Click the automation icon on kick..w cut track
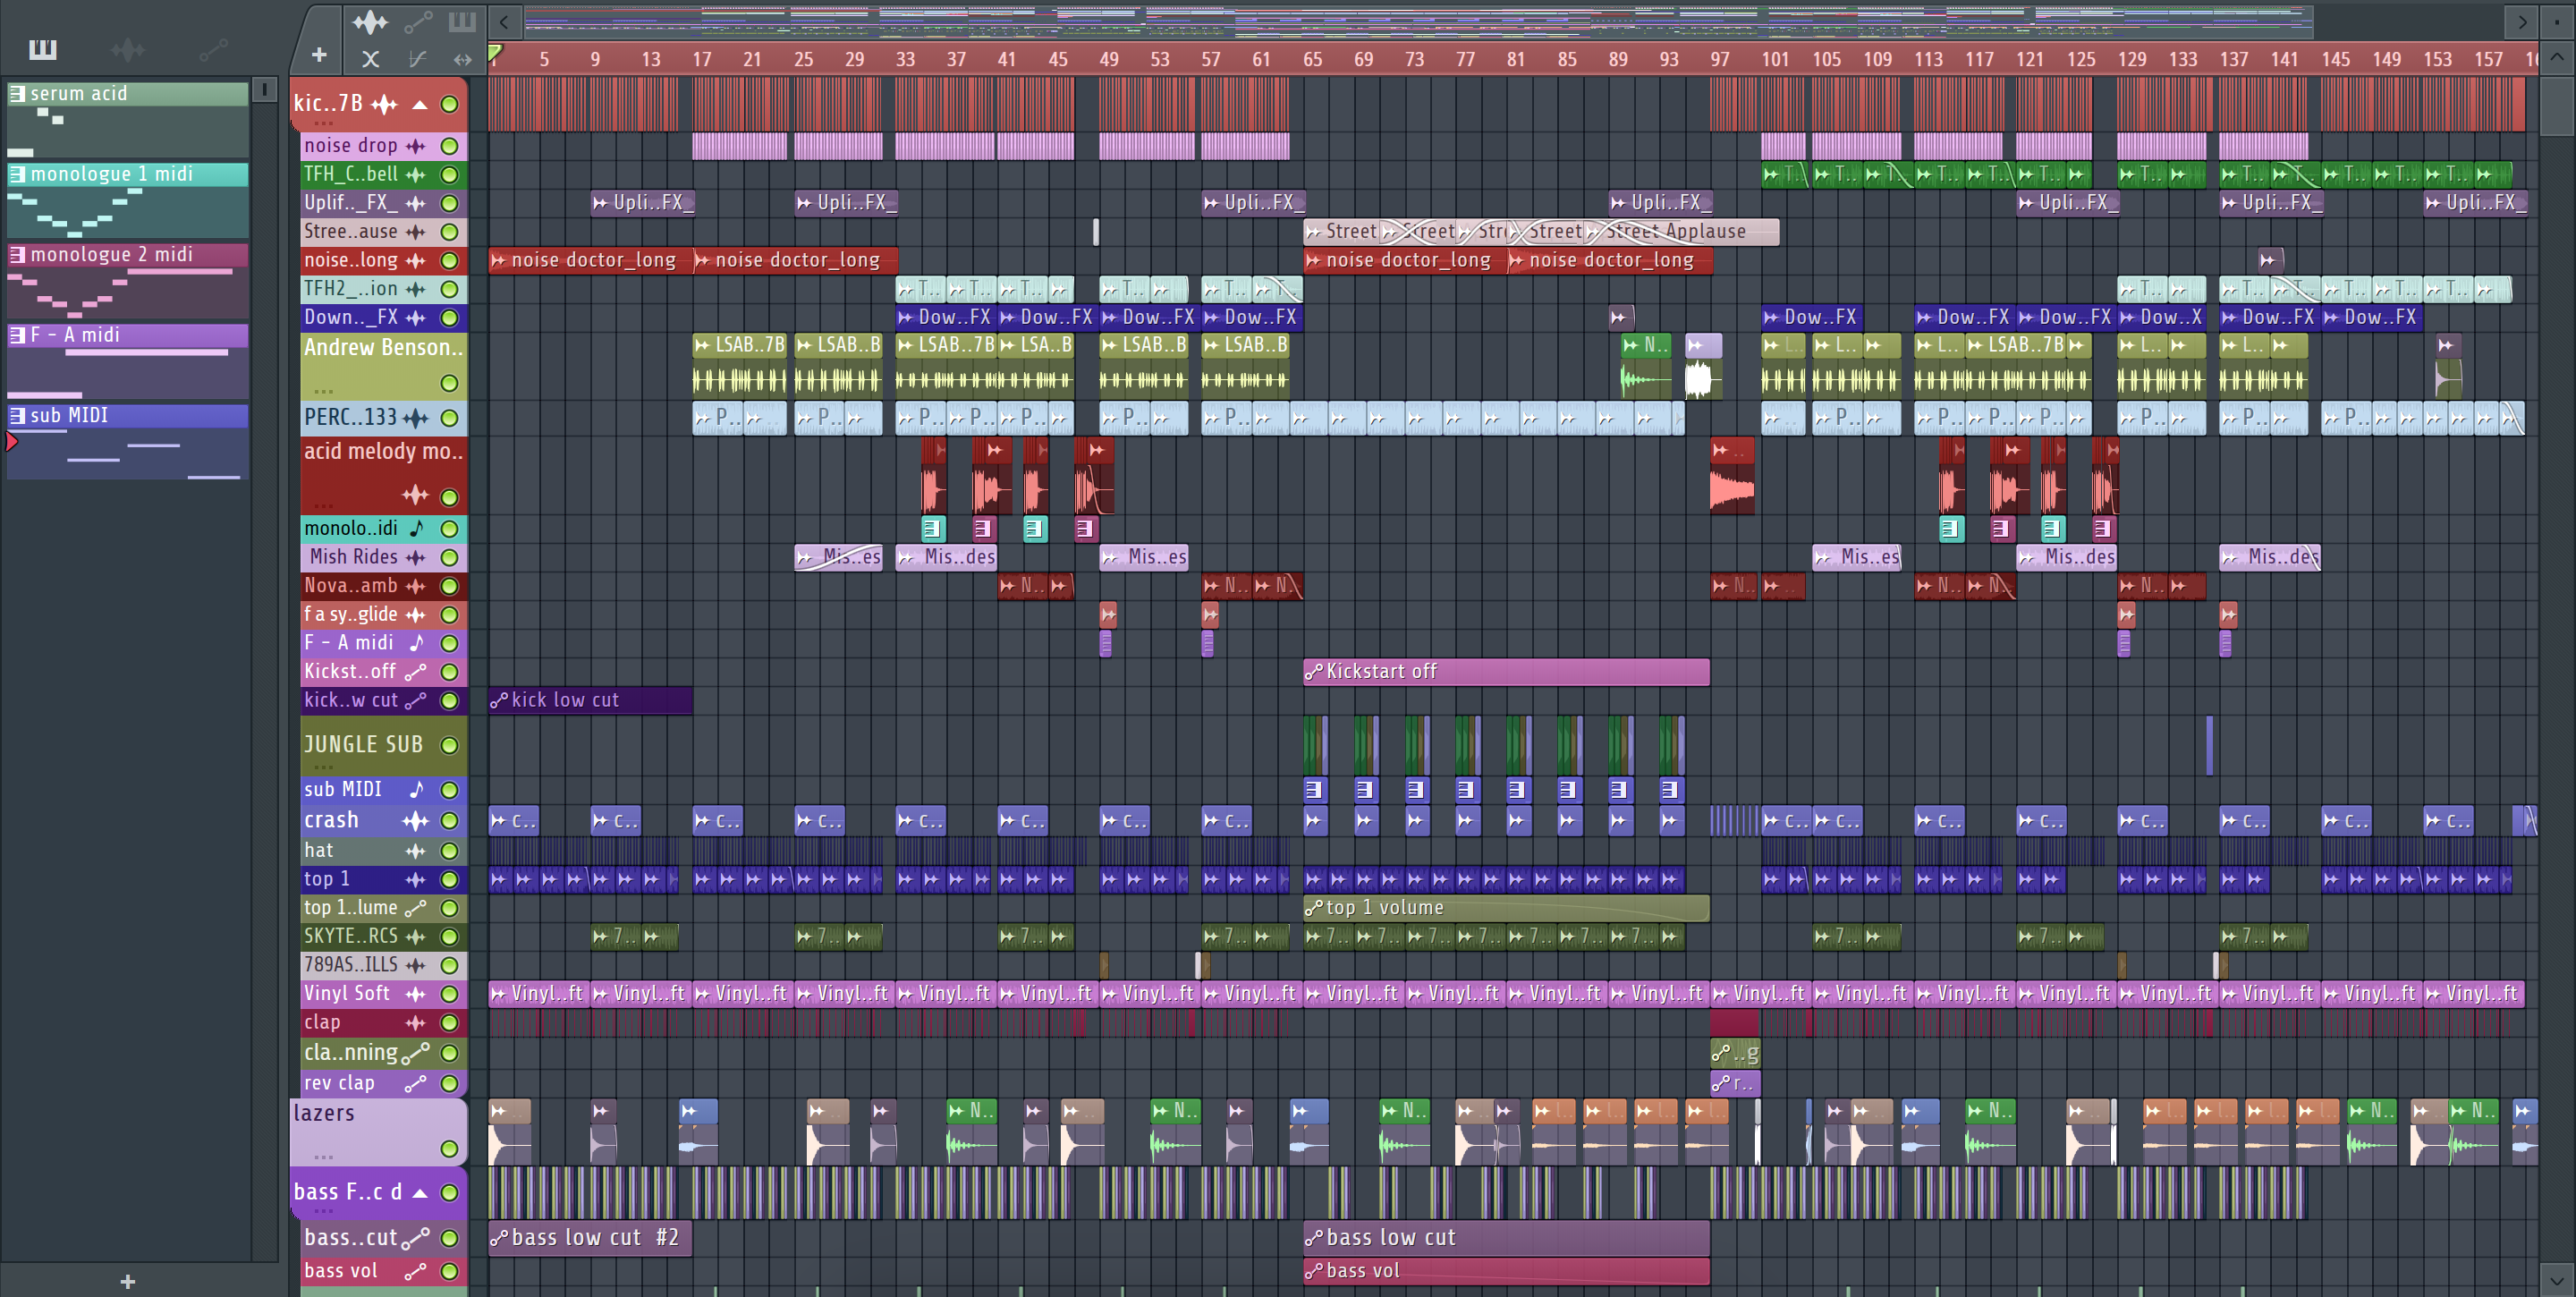 416,701
